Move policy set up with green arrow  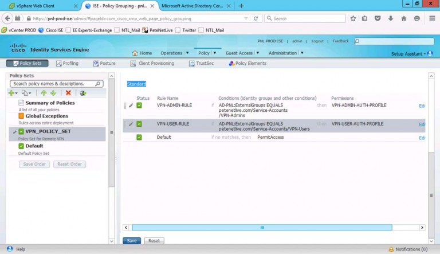[44, 93]
